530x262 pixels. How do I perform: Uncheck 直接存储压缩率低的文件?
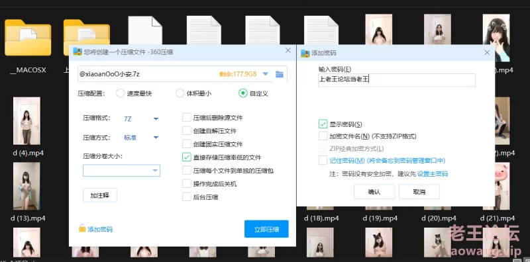[187, 157]
